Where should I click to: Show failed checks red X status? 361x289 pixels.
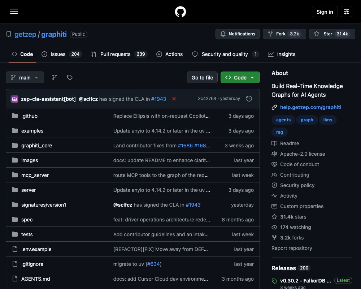click(x=174, y=99)
